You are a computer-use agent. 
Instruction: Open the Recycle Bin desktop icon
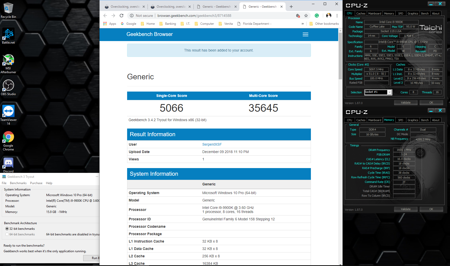pyautogui.click(x=8, y=10)
